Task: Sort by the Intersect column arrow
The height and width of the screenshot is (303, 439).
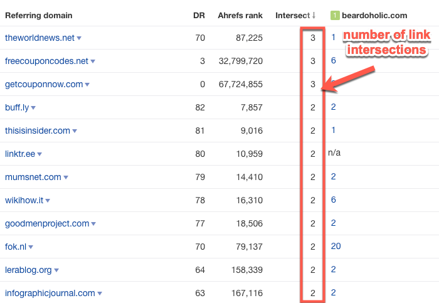Action: pos(315,16)
